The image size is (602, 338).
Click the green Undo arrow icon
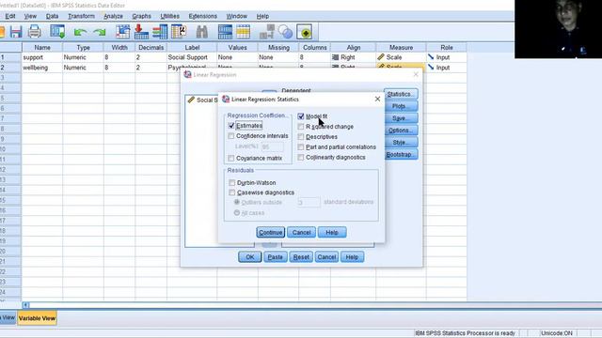tap(80, 32)
